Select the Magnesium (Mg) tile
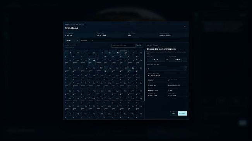This screenshot has width=252, height=141. click(76, 62)
